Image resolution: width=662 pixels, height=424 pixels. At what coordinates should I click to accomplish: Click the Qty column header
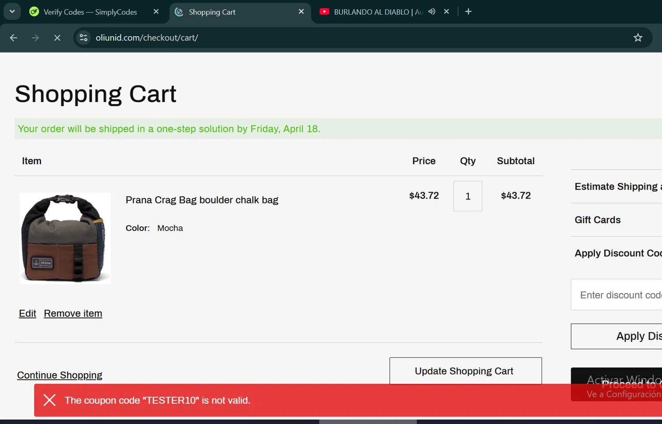pyautogui.click(x=468, y=161)
